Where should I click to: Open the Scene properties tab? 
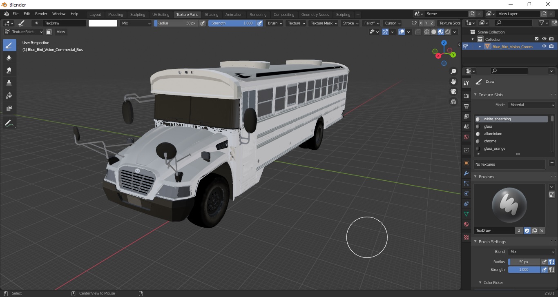(x=466, y=127)
